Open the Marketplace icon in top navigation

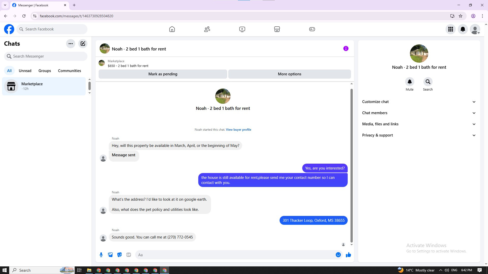[x=277, y=29]
